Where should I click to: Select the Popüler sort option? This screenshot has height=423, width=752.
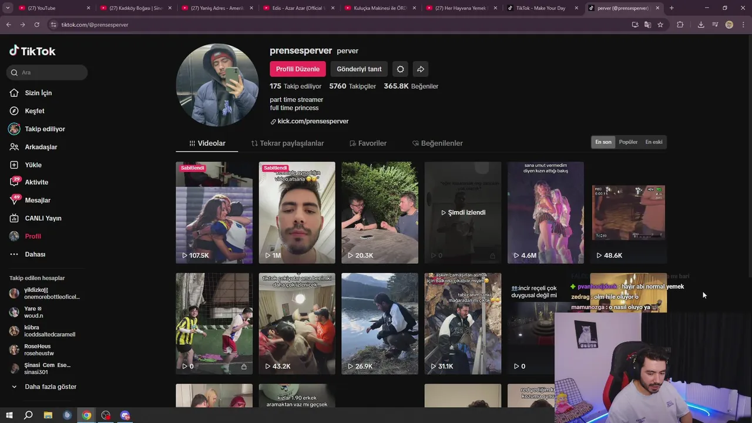tap(628, 142)
